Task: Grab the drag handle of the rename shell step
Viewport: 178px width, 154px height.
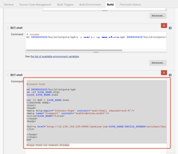Action: (8, 28)
